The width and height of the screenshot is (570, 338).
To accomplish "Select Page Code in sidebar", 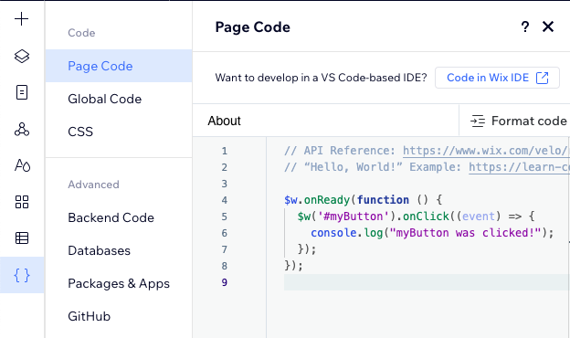I will coord(119,66).
